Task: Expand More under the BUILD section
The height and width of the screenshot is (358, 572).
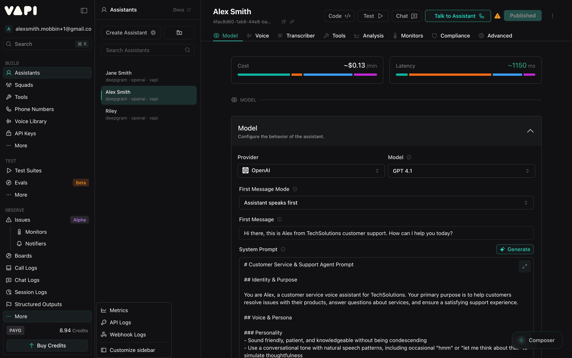Action: (47, 146)
